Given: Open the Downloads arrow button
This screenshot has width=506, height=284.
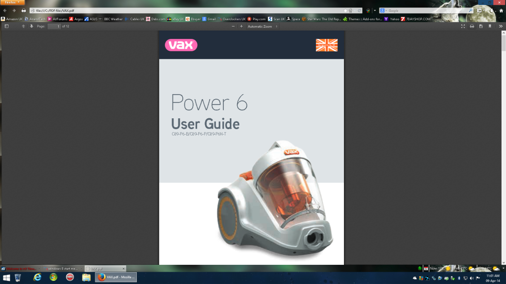Looking at the screenshot, I should pyautogui.click(x=492, y=11).
